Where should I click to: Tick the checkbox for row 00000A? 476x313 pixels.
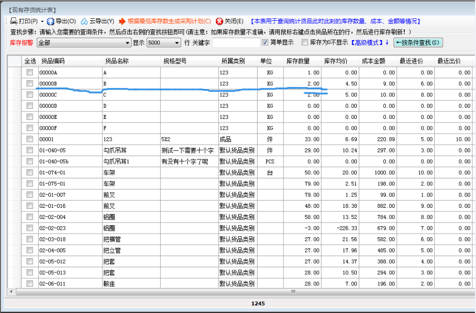click(x=30, y=72)
